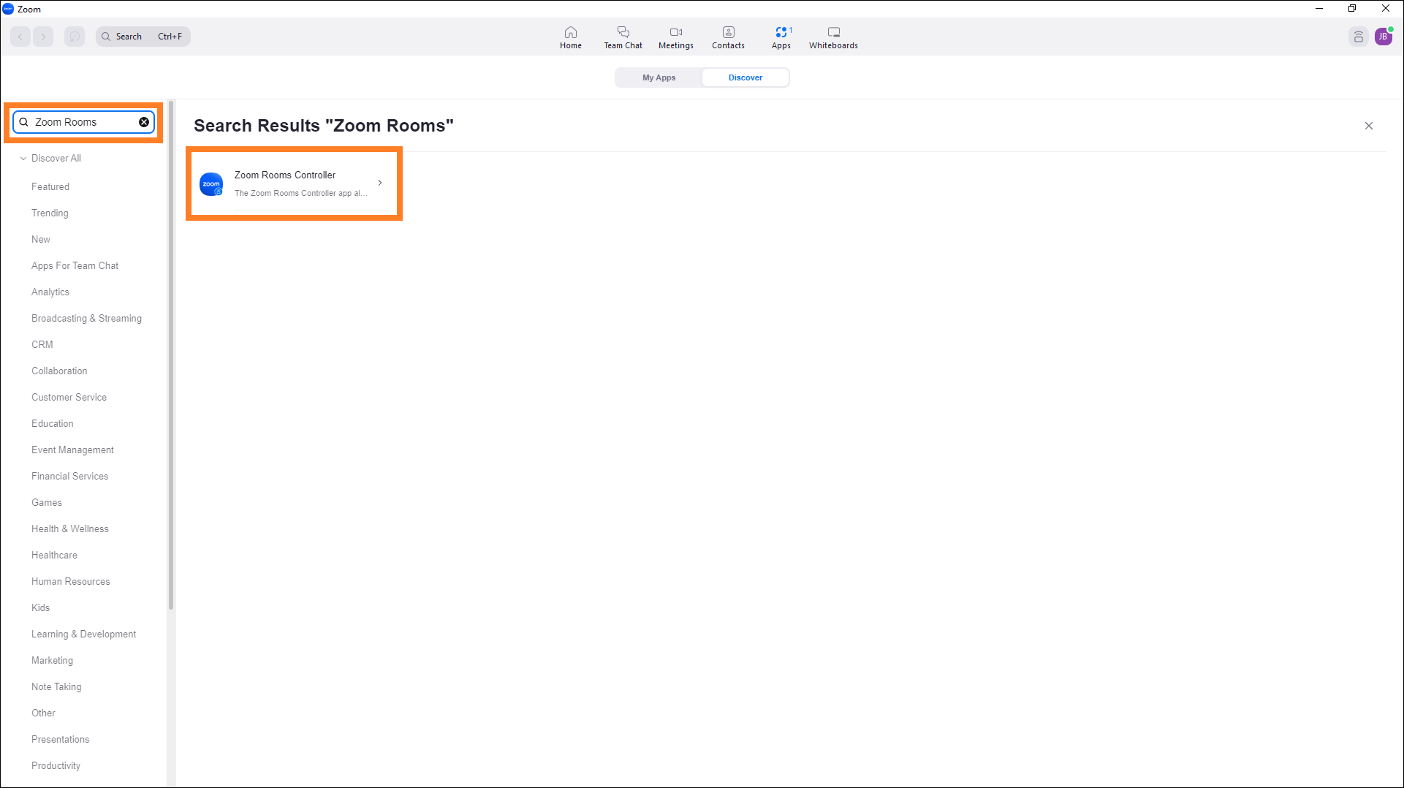Select the Featured category

(x=50, y=186)
